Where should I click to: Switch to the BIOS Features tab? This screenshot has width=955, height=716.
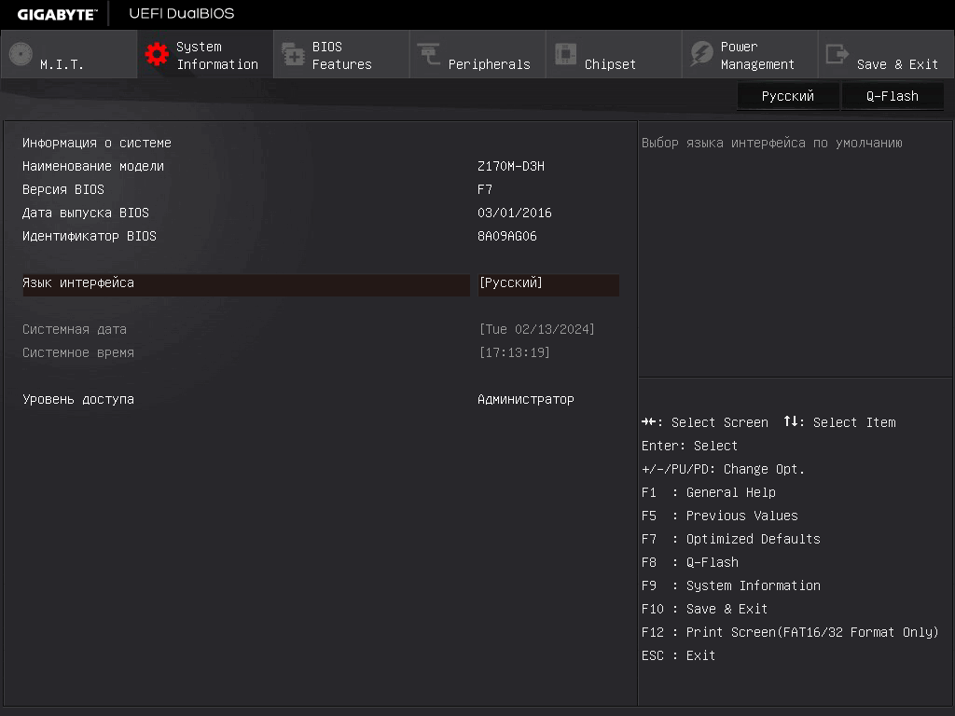341,55
